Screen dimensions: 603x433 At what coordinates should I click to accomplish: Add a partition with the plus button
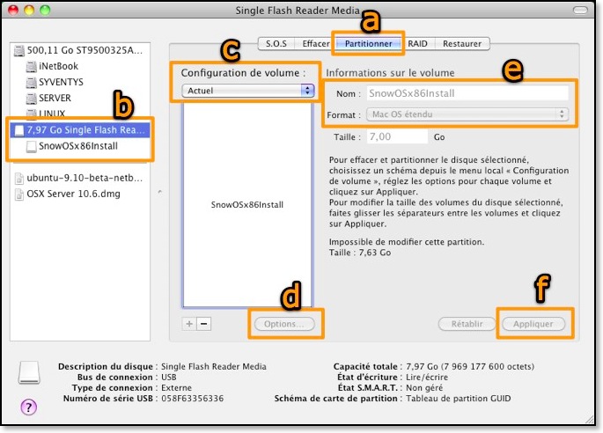coord(189,324)
